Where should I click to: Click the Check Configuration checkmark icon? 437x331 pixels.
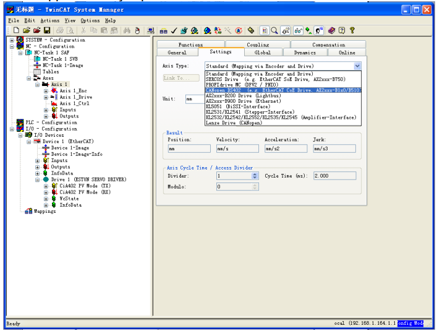point(174,31)
